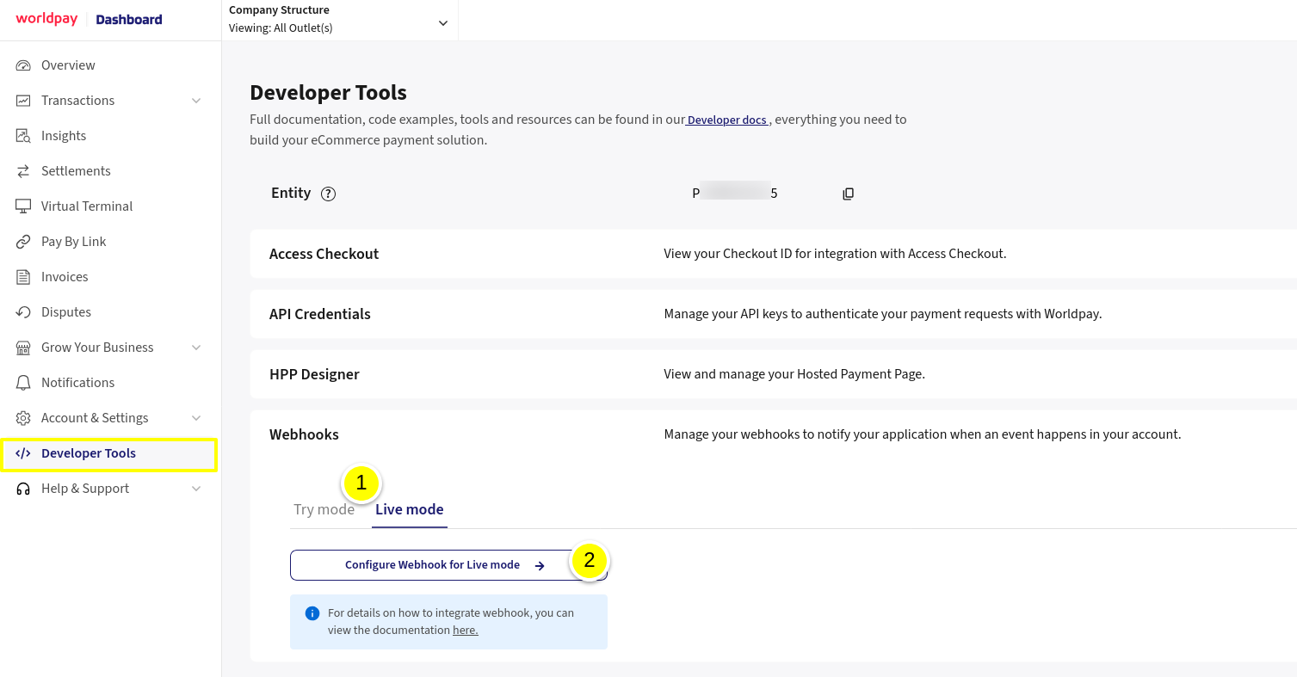Open the Company Structure outlet dropdown

pyautogui.click(x=340, y=19)
